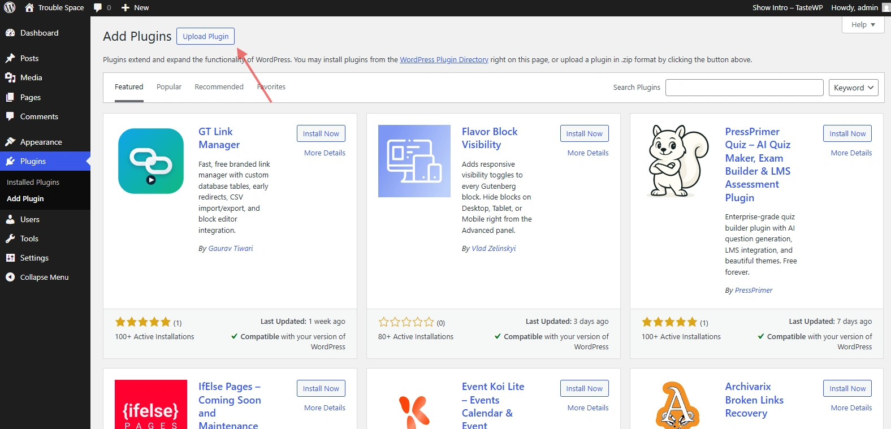This screenshot has width=891, height=429.
Task: Open IfElse Pages title link
Action: [x=230, y=405]
